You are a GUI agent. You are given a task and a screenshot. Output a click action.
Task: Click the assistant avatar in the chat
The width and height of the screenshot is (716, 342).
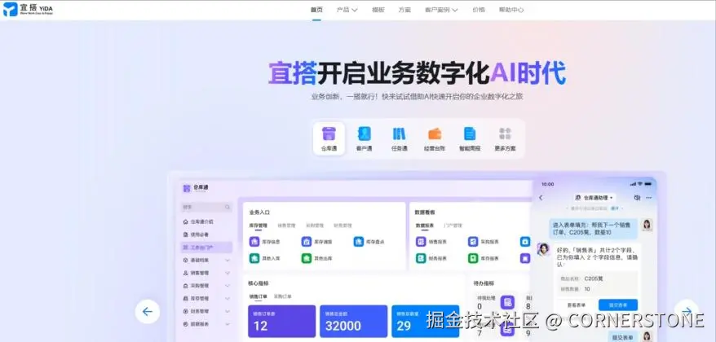click(543, 249)
